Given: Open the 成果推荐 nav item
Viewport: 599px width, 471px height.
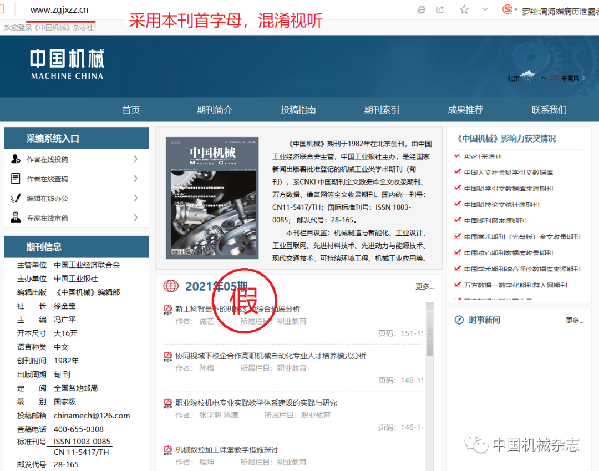Looking at the screenshot, I should pos(465,110).
